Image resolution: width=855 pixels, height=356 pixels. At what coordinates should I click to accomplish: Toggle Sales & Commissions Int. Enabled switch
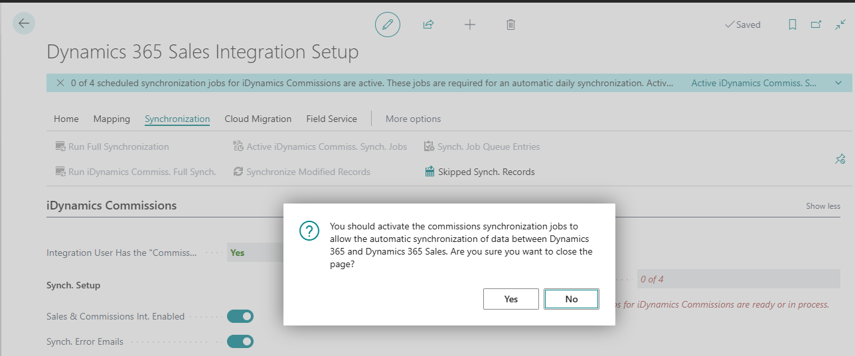click(240, 317)
